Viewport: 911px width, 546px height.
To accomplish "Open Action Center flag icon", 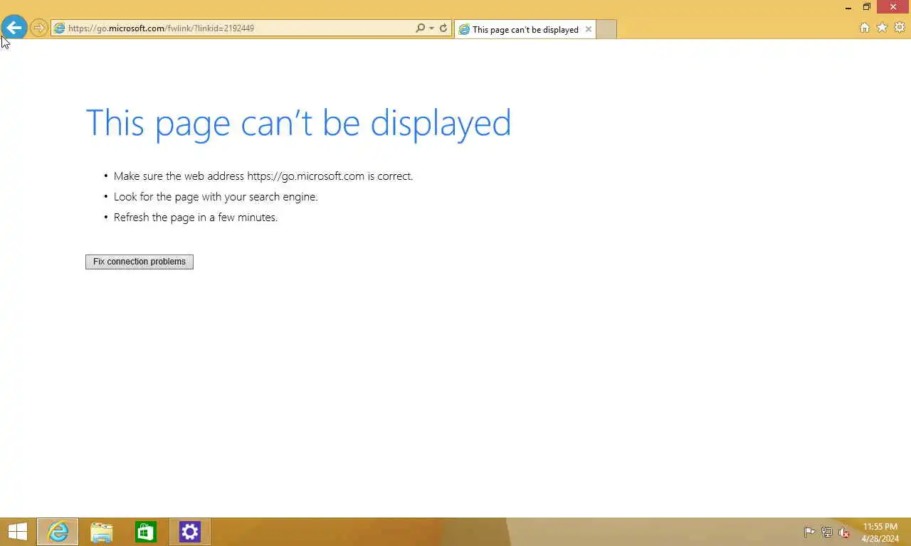I will click(x=809, y=532).
